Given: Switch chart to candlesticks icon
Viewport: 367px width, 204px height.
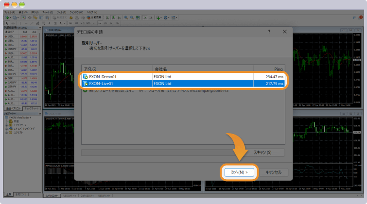Looking at the screenshot, I should pyautogui.click(x=113, y=17).
